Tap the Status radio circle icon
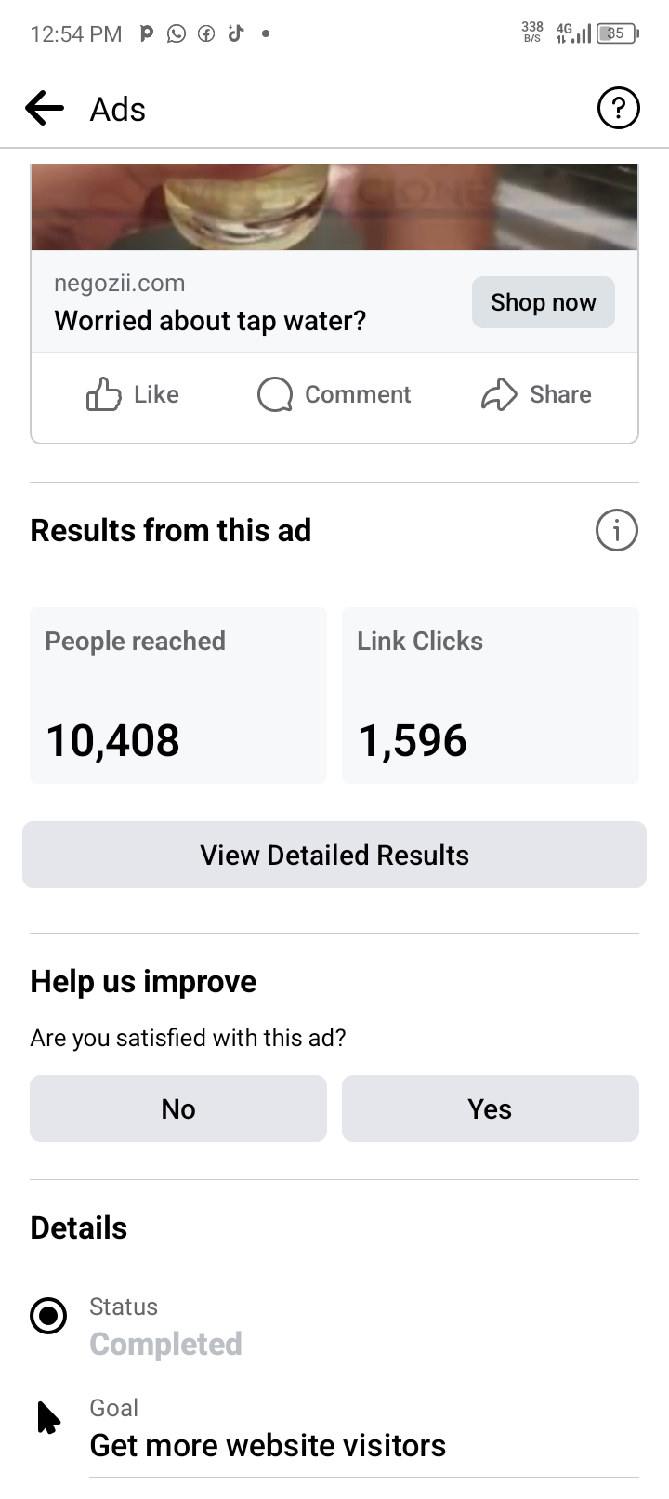Screen dimensions: 669x1499 pyautogui.click(x=48, y=1316)
